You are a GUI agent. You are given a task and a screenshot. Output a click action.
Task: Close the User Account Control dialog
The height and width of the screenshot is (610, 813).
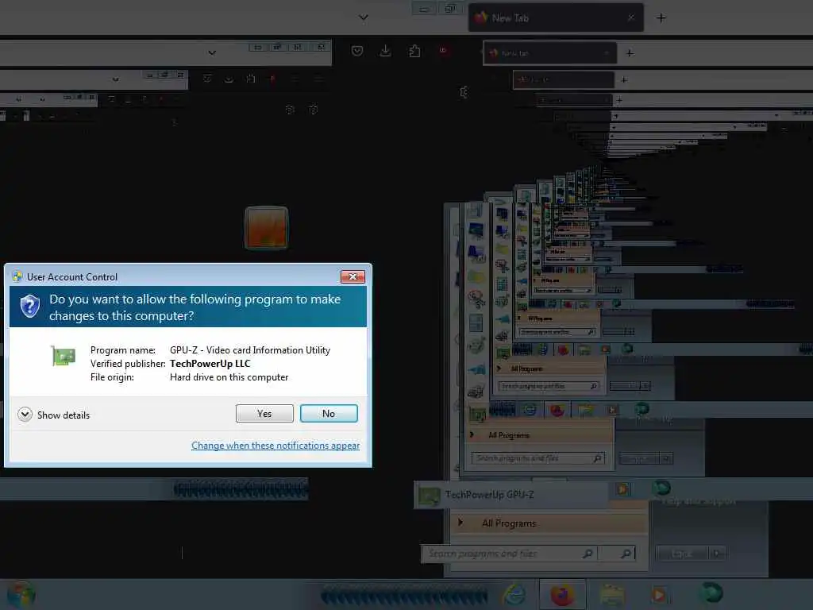(353, 277)
